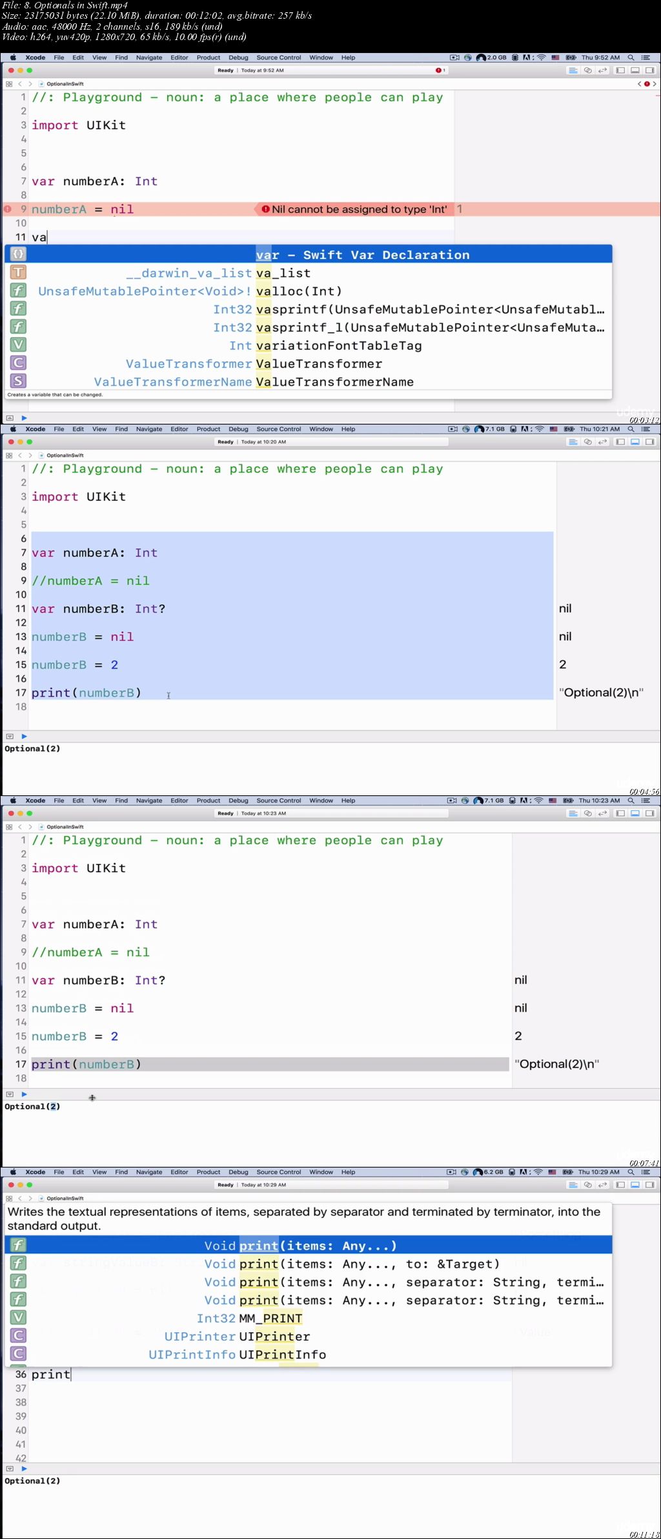Run playground play button in 10:29 AM frame
661x1539 pixels.
click(x=24, y=1469)
